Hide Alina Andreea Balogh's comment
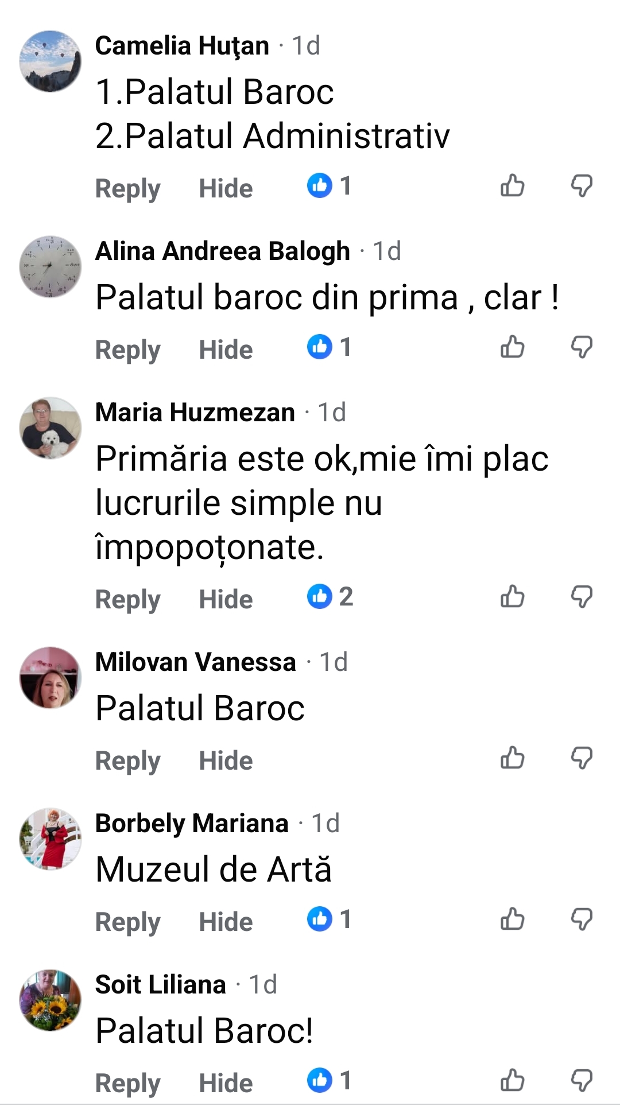The image size is (620, 1110). click(226, 350)
